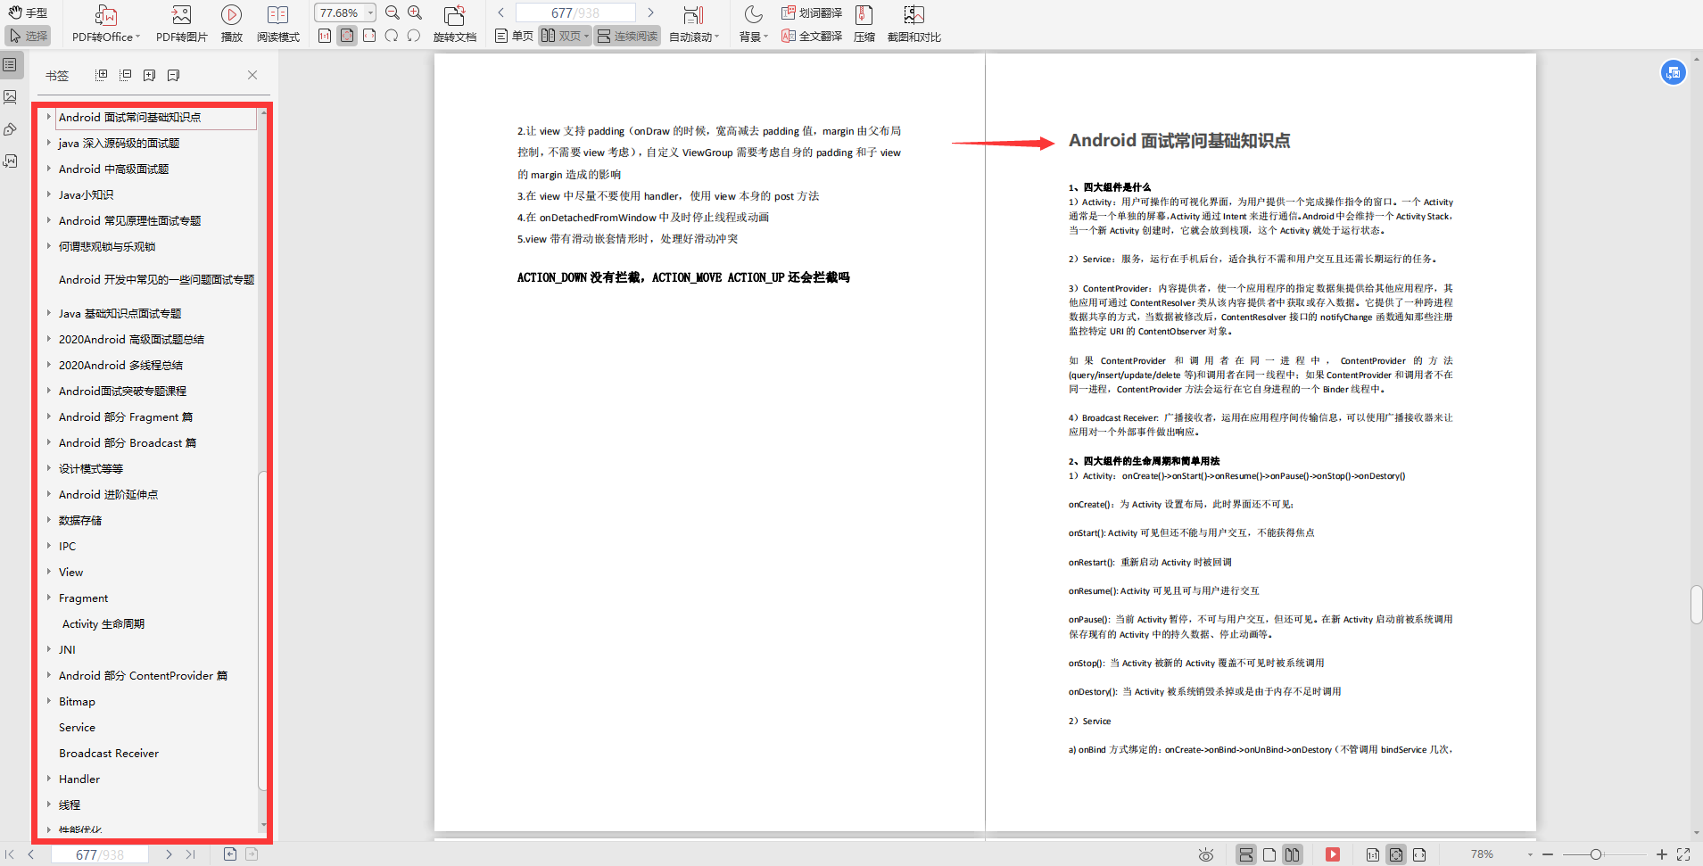Open 78% zoom dropdown in status bar
This screenshot has height=866, width=1703.
click(x=1530, y=854)
